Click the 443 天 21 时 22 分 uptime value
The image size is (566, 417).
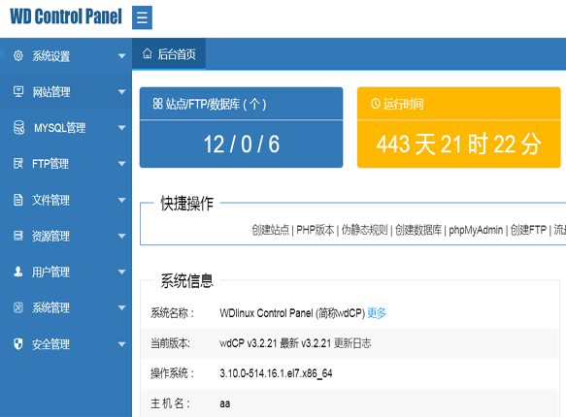pyautogui.click(x=459, y=144)
